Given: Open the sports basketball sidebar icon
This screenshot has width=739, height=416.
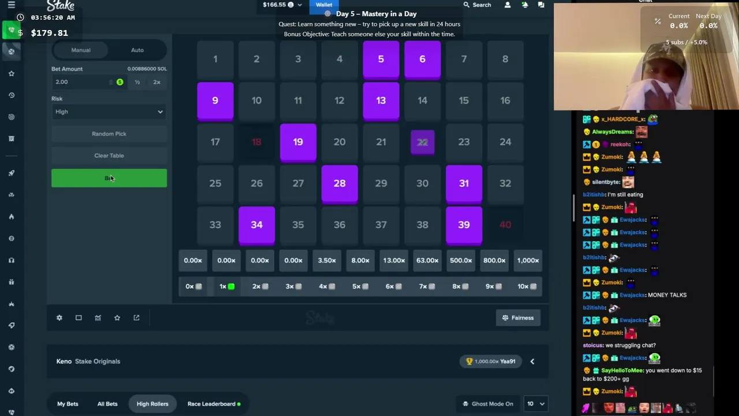Looking at the screenshot, I should [x=11, y=51].
